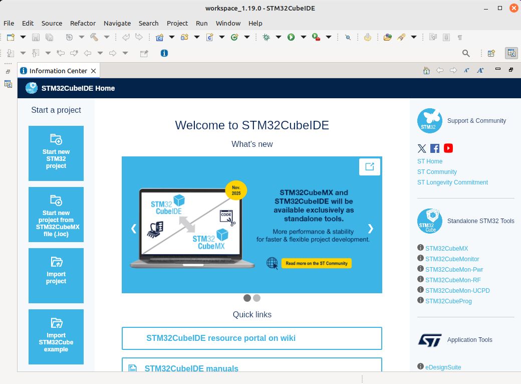Open the File menu
521x384 pixels.
tap(9, 23)
